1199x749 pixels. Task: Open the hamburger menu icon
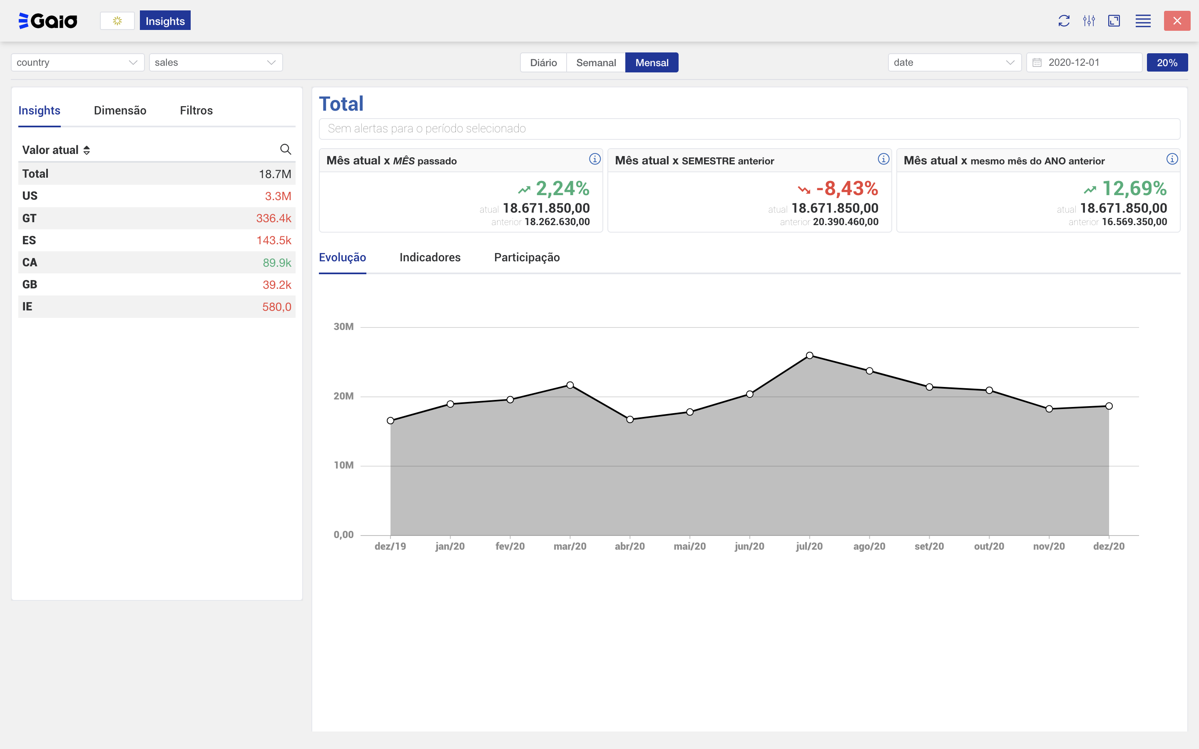(x=1142, y=21)
